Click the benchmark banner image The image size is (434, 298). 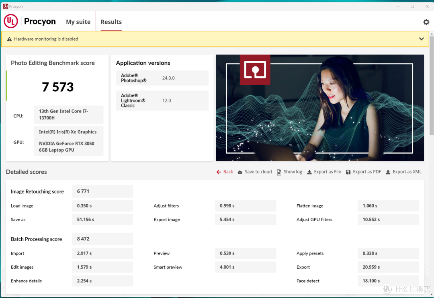(320, 108)
